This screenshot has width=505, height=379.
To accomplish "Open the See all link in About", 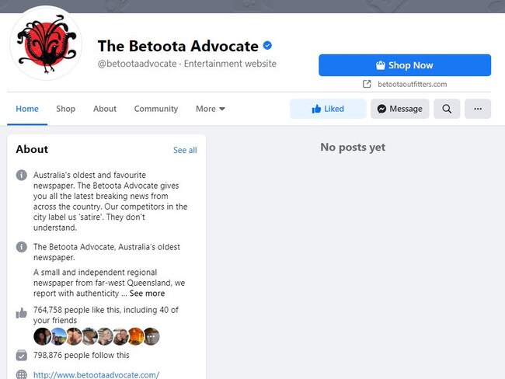I will tap(185, 150).
